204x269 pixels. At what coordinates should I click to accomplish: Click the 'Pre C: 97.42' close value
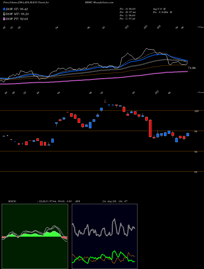[x=127, y=19]
